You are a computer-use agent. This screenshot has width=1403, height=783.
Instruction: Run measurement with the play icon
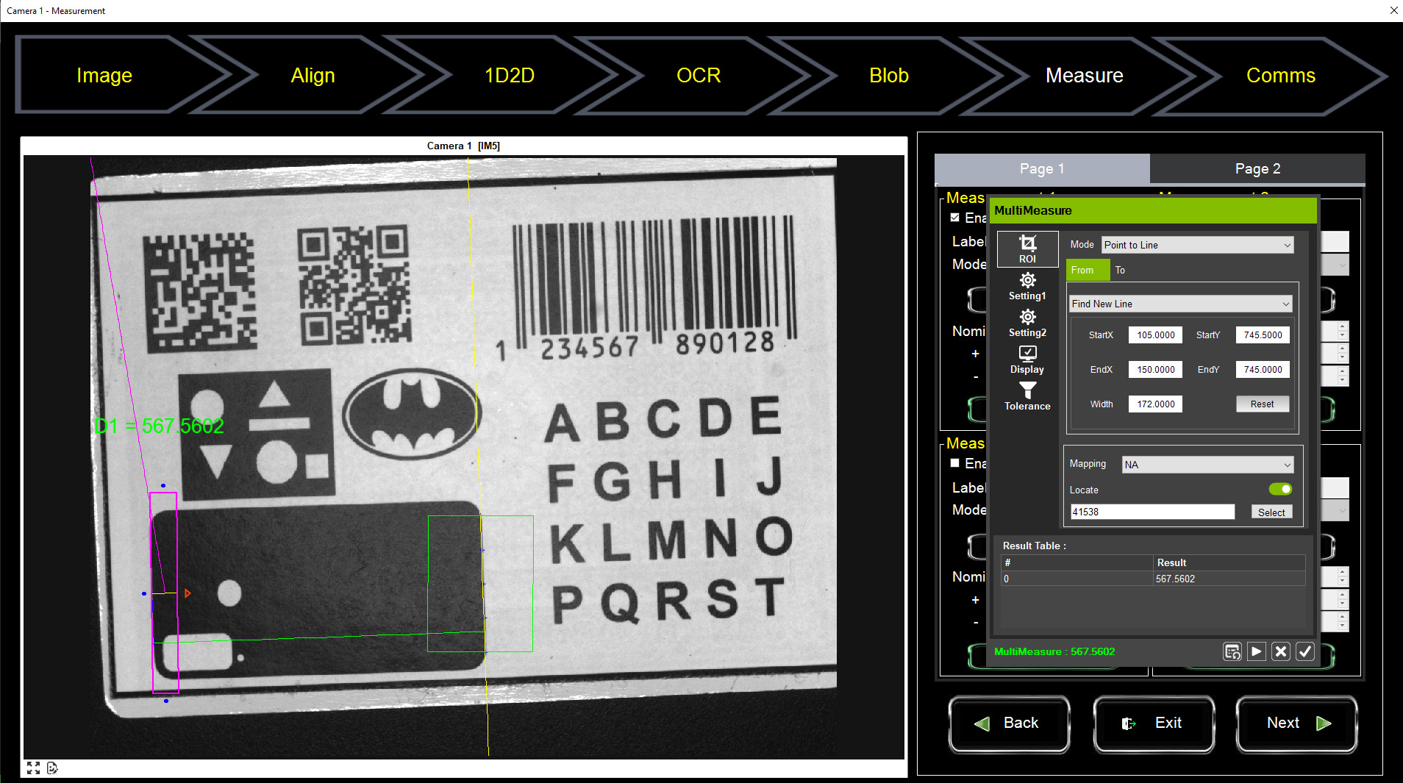coord(1256,651)
